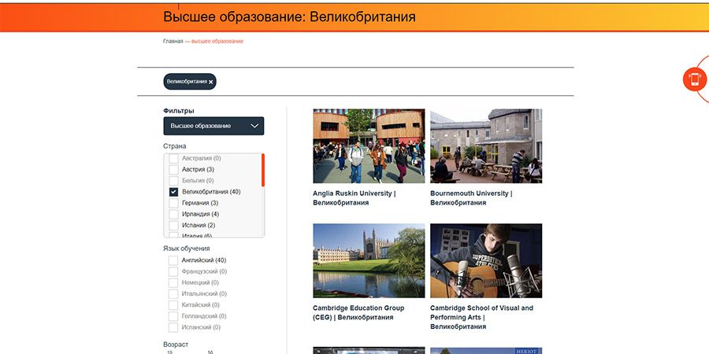The width and height of the screenshot is (709, 354).
Task: Open the Высшее образование filter dropdown
Action: tap(213, 126)
